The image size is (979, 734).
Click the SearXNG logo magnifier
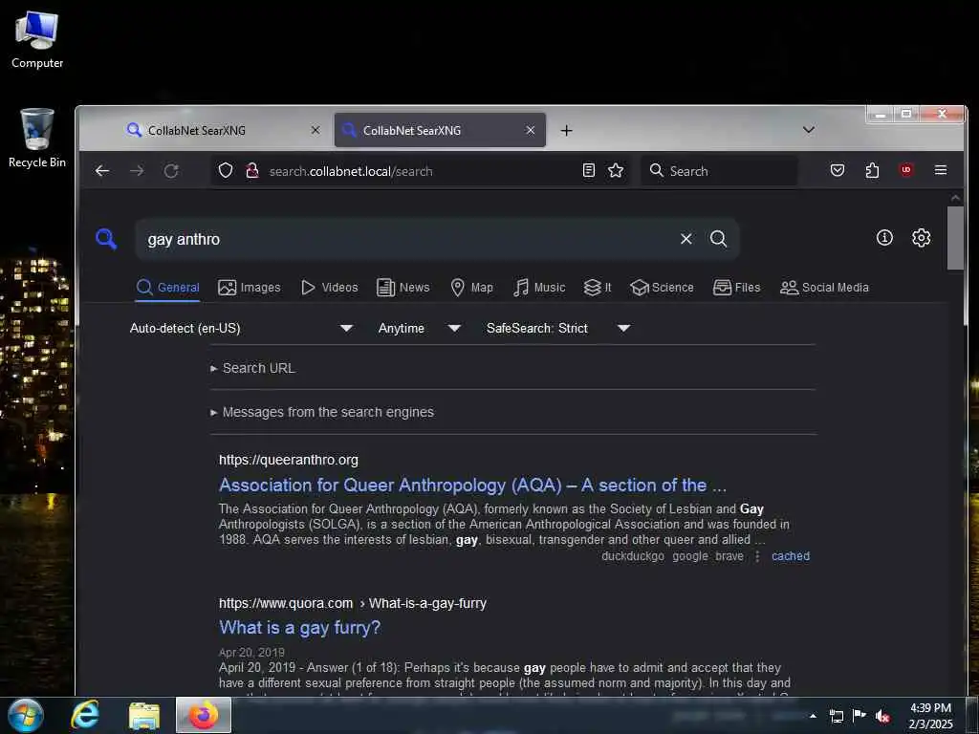click(106, 238)
